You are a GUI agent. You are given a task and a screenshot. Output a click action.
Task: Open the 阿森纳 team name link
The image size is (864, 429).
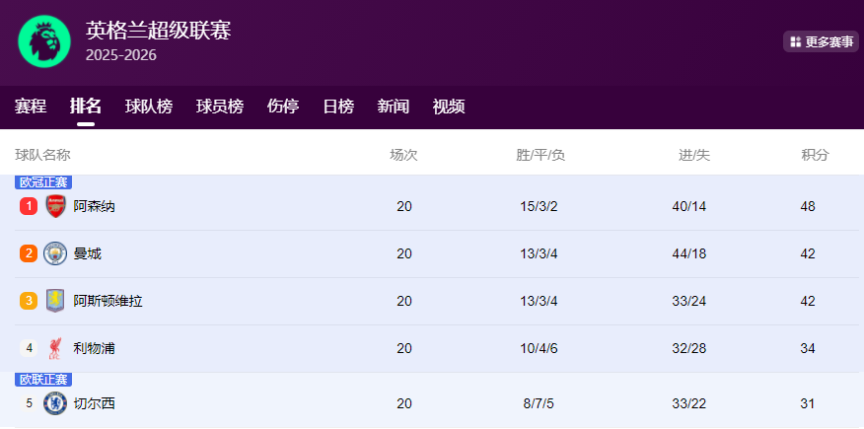point(95,206)
